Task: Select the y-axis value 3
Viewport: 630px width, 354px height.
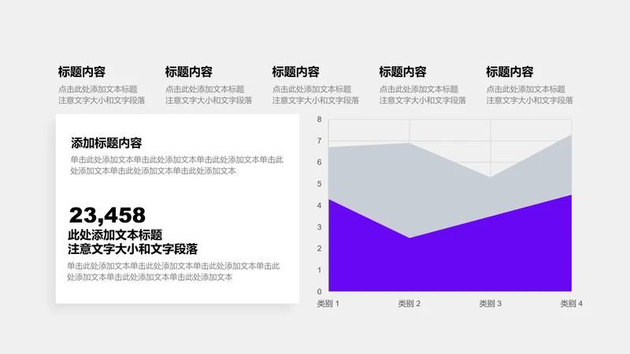Action: point(320,227)
